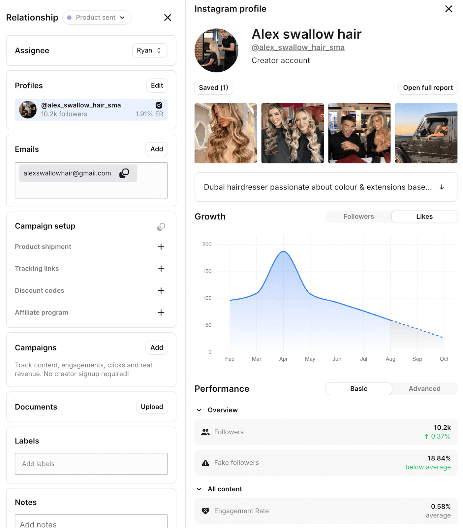This screenshot has height=528, width=463.
Task: Click the Alex swallow hair profile picture
Action: (216, 50)
